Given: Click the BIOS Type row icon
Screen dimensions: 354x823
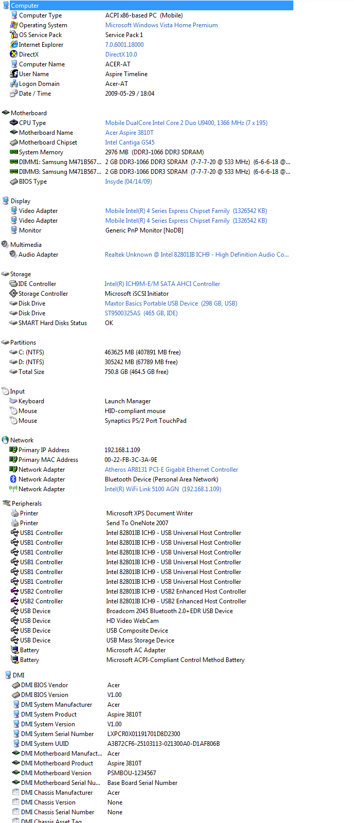Looking at the screenshot, I should click(14, 182).
